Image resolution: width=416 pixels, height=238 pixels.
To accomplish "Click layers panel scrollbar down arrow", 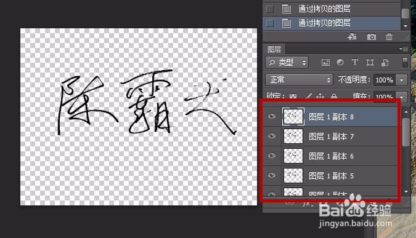I will click(x=406, y=191).
